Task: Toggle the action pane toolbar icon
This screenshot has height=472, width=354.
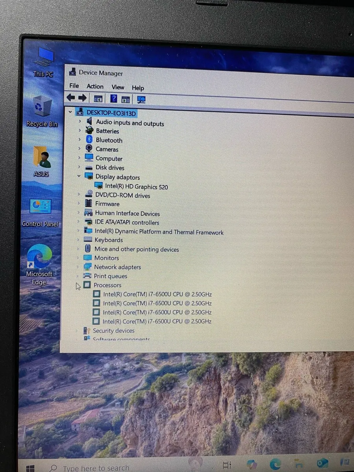Action: 126,100
